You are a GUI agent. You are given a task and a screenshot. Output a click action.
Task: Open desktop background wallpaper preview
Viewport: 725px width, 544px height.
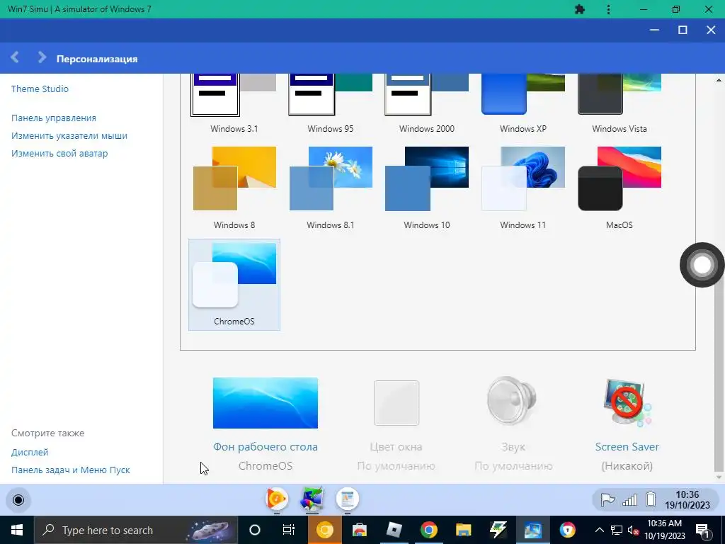click(266, 403)
